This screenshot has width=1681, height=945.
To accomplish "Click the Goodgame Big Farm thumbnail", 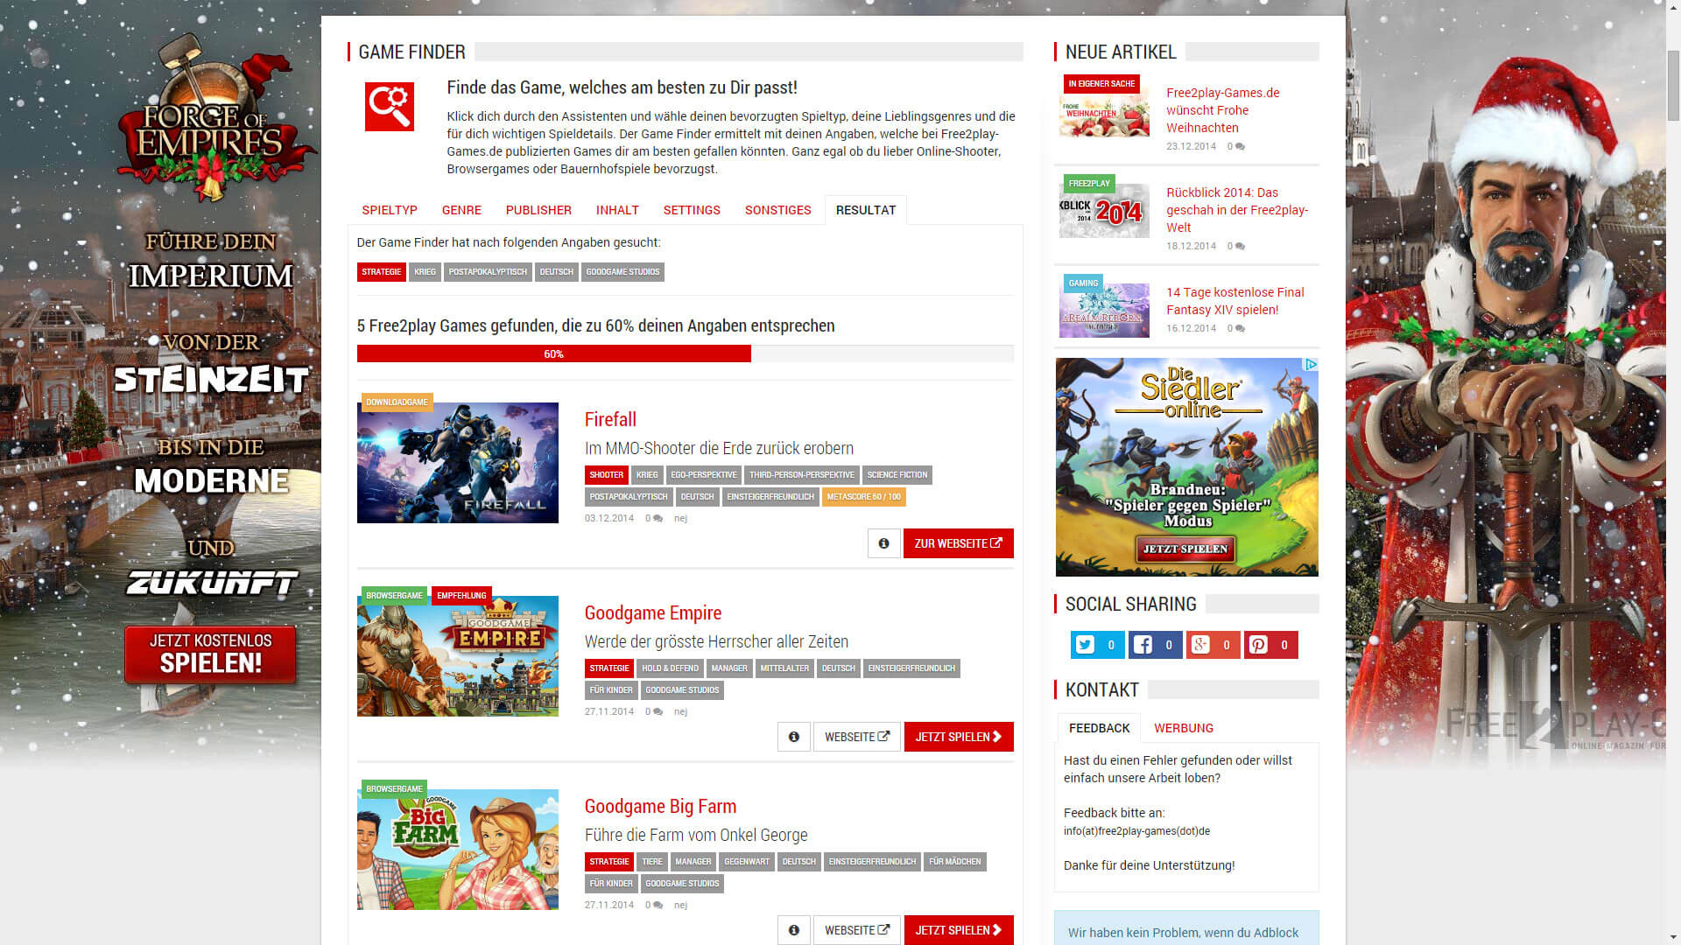I will [x=458, y=850].
